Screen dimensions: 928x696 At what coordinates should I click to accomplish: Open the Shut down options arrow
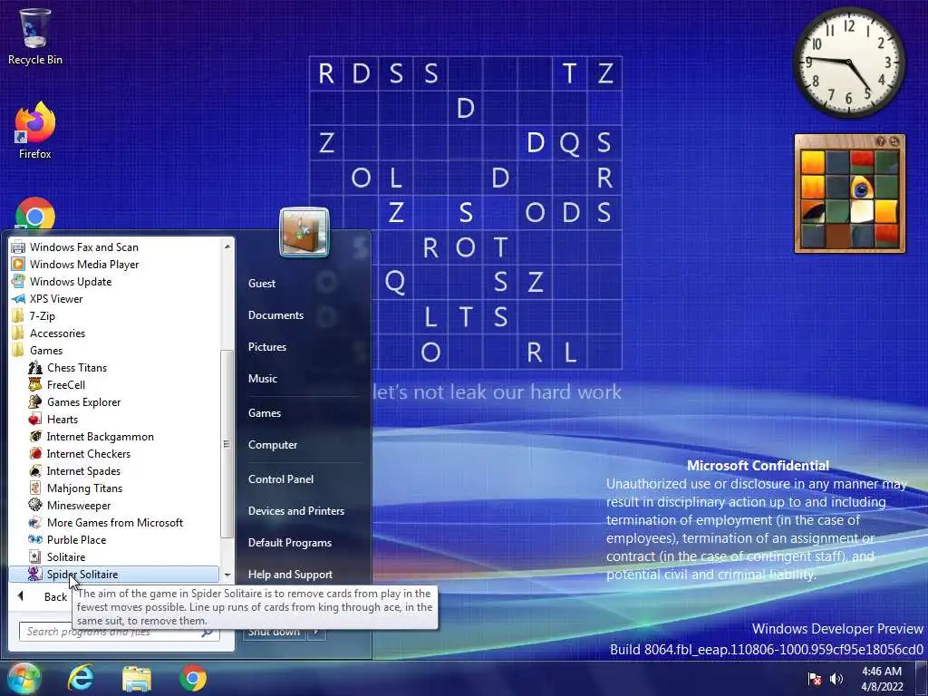click(x=316, y=632)
